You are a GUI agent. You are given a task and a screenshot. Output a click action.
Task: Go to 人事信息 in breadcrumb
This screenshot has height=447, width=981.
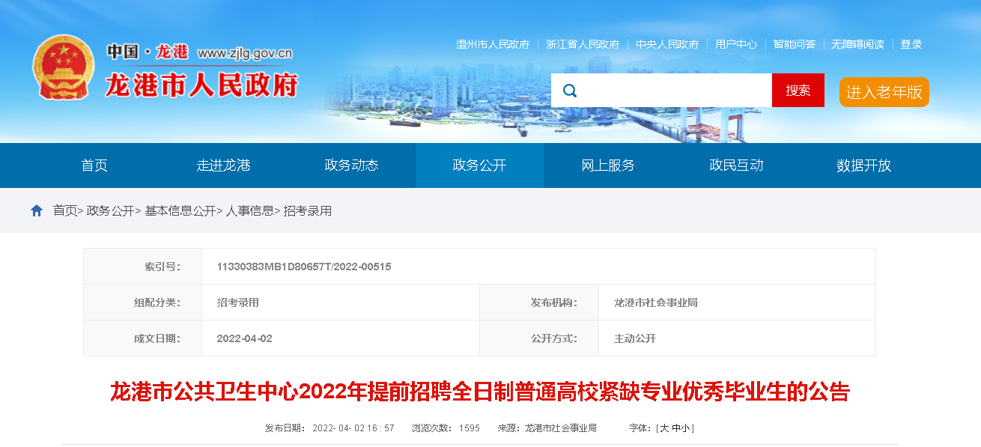[250, 211]
